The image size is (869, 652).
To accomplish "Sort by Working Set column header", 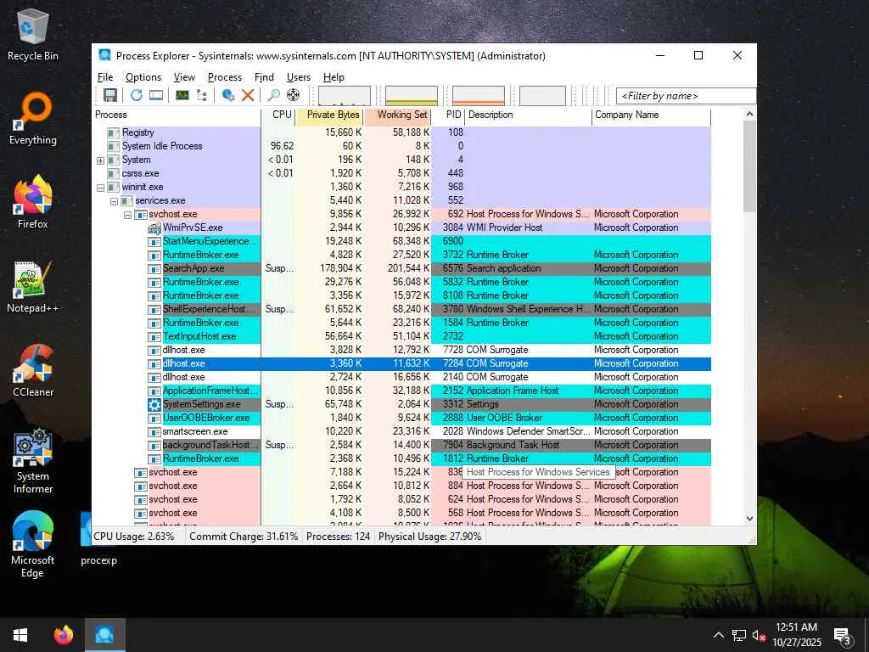I will pos(397,115).
